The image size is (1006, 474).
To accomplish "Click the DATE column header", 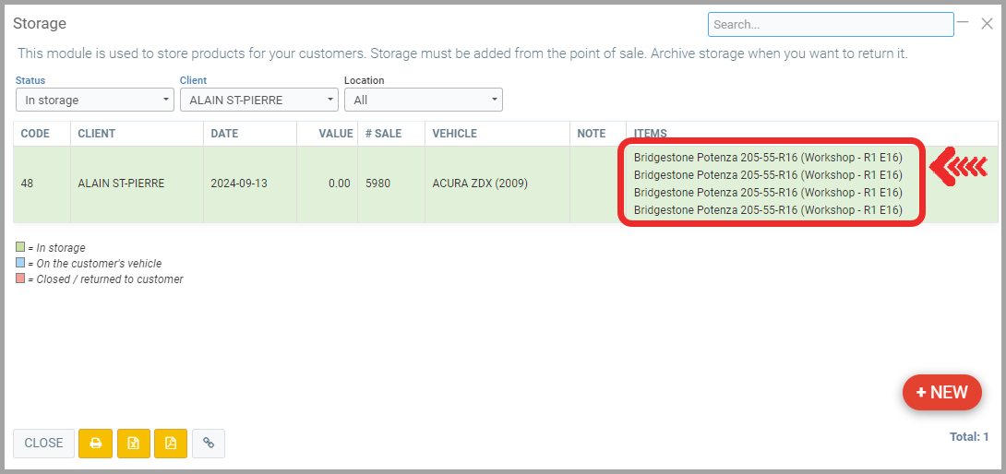I will [x=224, y=134].
